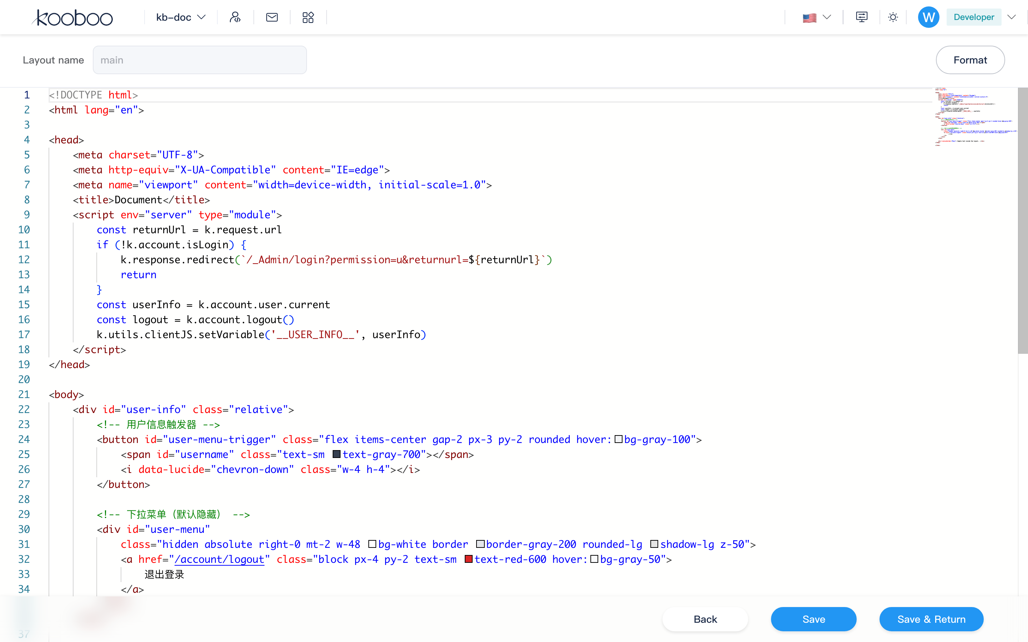Click the '<!DOCTYPE html>' line
Viewport: 1028px width, 642px height.
[x=94, y=95]
